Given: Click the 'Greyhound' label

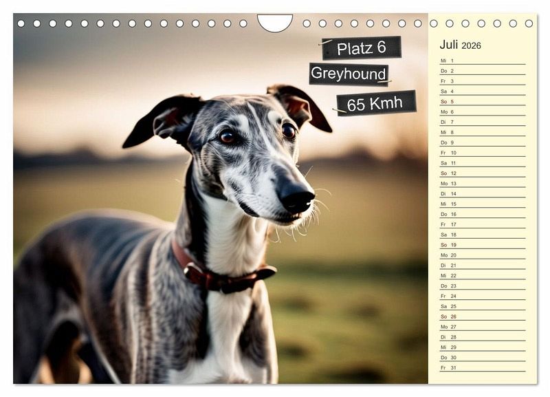Looking at the screenshot, I should tap(349, 74).
